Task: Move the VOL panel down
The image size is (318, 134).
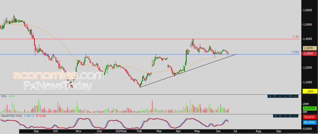Action: (x=285, y=96)
